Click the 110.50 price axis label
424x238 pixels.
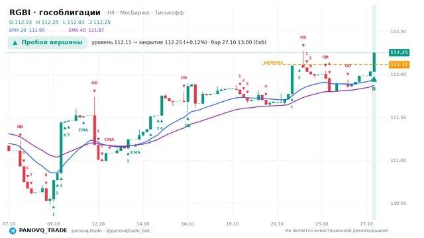coord(398,203)
